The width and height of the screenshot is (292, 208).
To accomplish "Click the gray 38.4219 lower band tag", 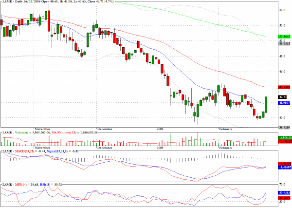I will coord(285,128).
